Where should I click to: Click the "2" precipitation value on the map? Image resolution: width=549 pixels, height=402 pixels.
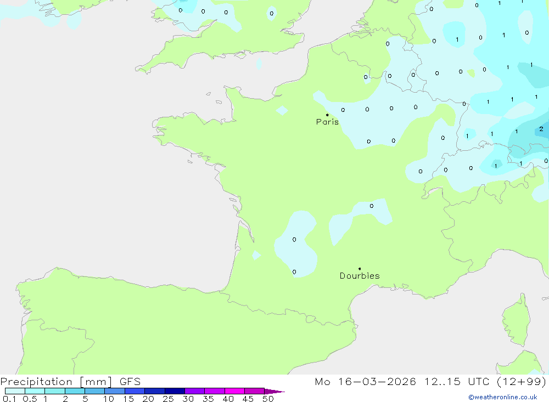(x=541, y=129)
